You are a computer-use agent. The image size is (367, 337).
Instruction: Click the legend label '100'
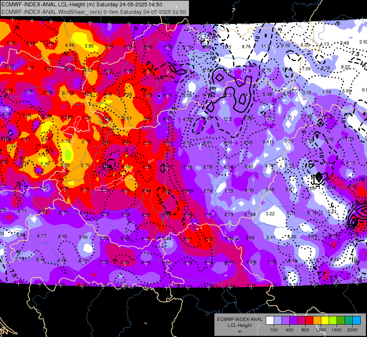pos(274,330)
